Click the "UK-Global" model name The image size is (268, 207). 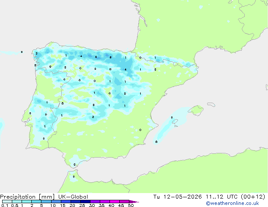[x=73, y=197]
